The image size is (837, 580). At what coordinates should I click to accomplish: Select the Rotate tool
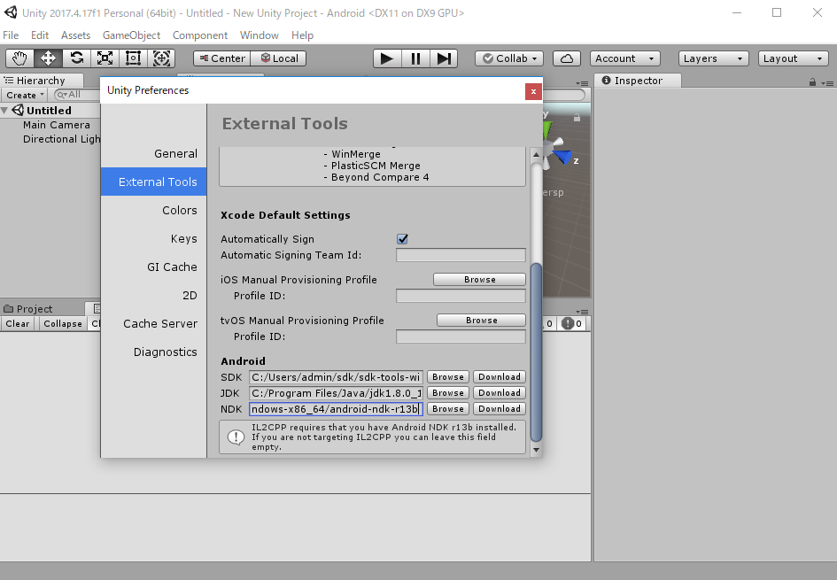[x=76, y=58]
